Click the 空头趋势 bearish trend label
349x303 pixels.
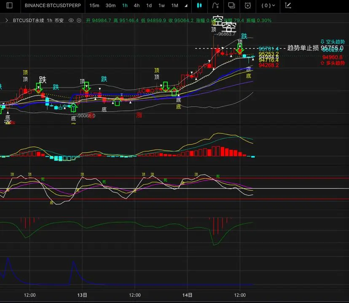[x=333, y=42]
